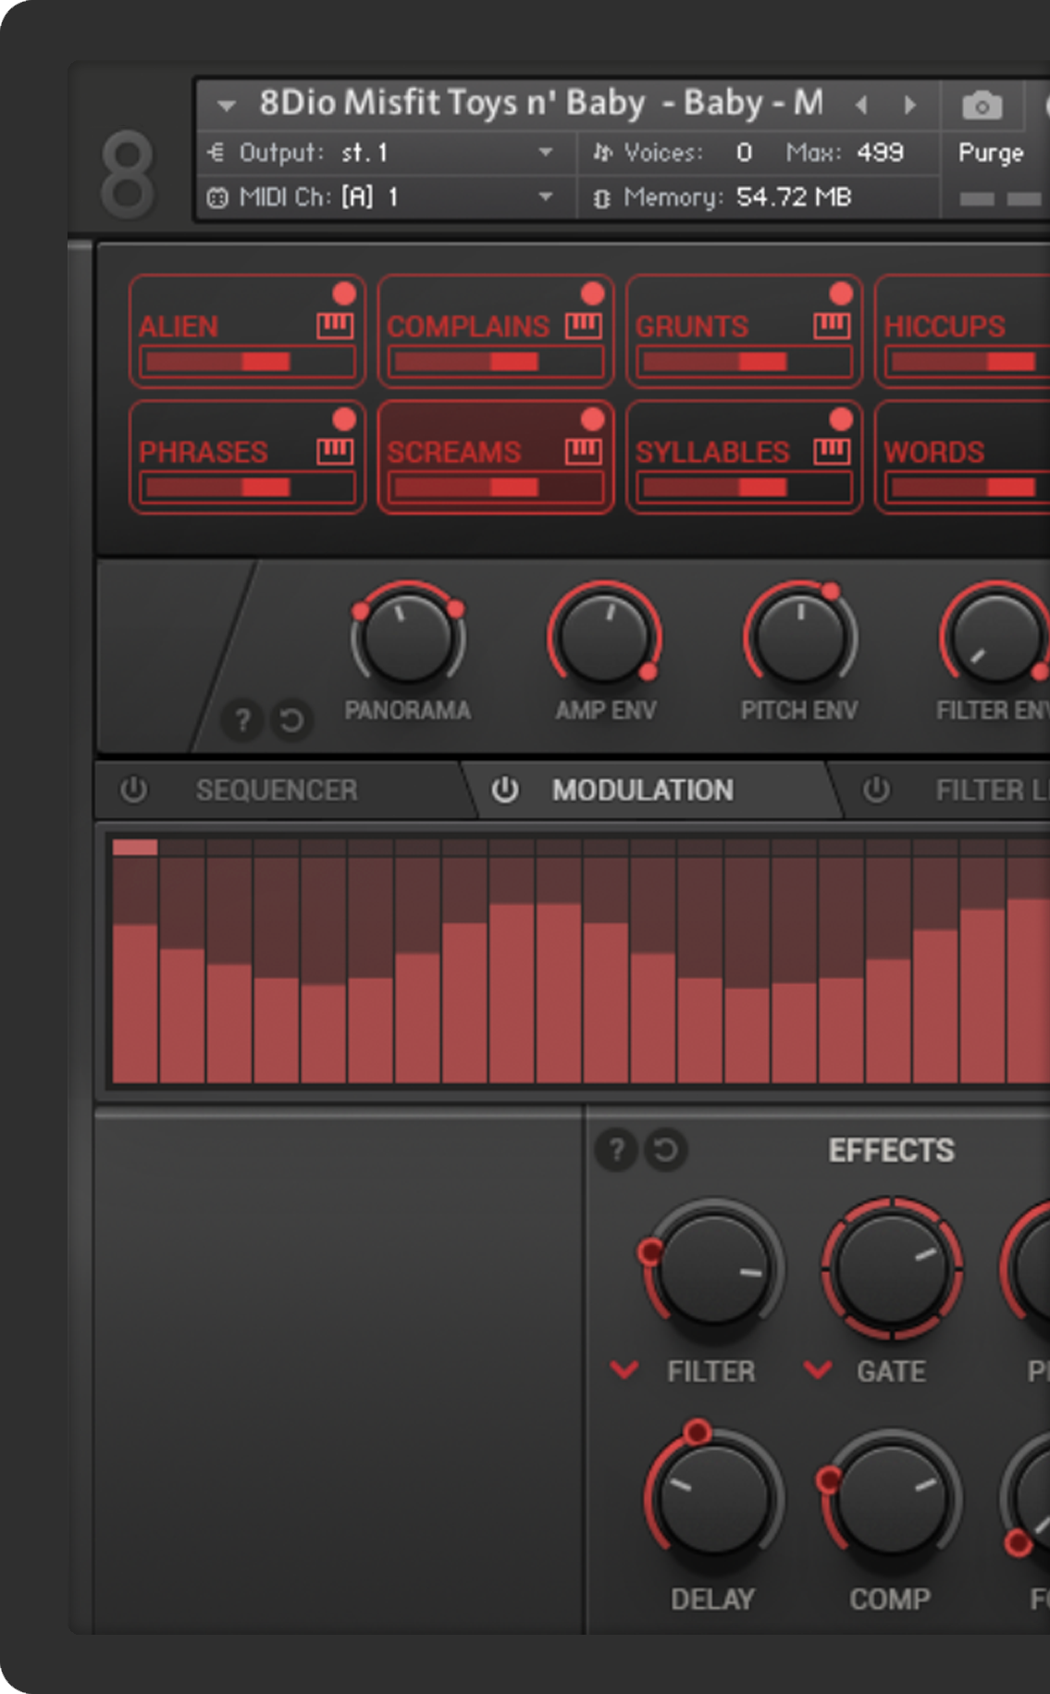This screenshot has width=1050, height=1694.
Task: Switch to the SEQUENCER tab
Action: [277, 790]
